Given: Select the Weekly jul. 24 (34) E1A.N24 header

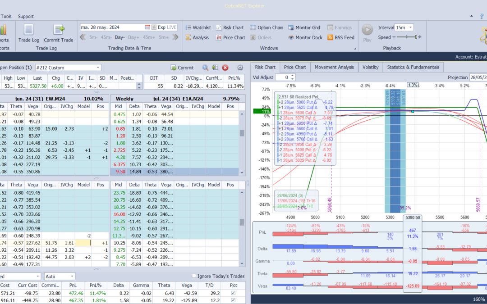Looking at the screenshot, I should 178,99.
